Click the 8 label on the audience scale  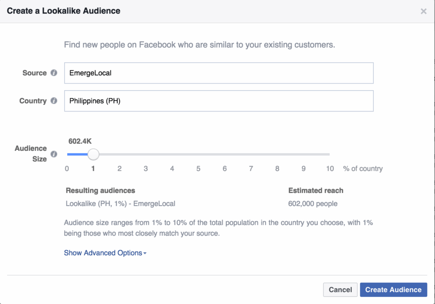click(277, 169)
